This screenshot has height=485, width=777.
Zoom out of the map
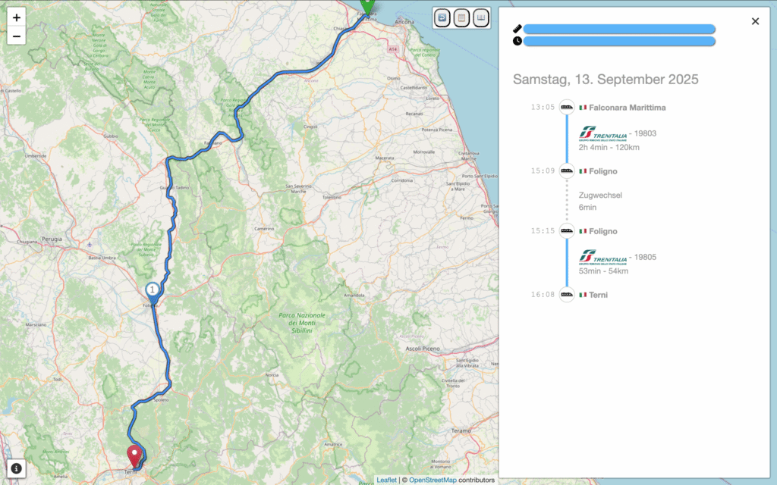tap(16, 36)
